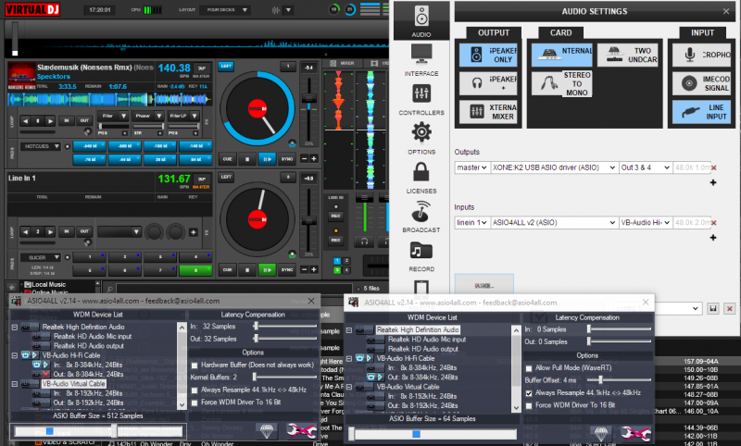Toggle advanced wrench icon in right ASIO4ALL window

636,433
